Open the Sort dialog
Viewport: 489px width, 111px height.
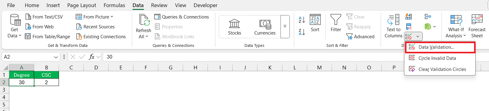coord(315,23)
